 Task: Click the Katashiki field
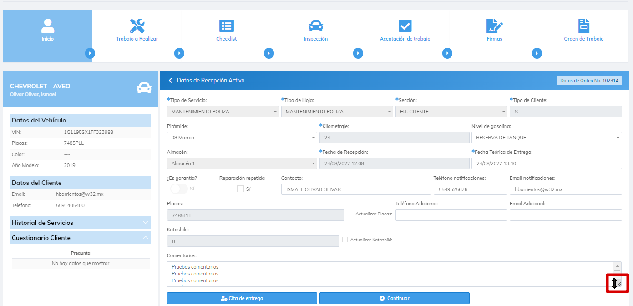[253, 241]
